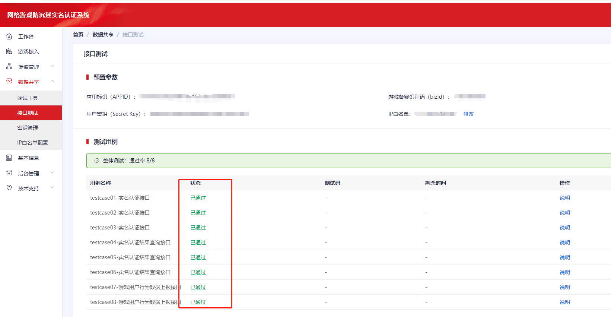This screenshot has height=317, width=611.
Task: Click the 用户密钥（Secret Key） label
Action: click(116, 114)
